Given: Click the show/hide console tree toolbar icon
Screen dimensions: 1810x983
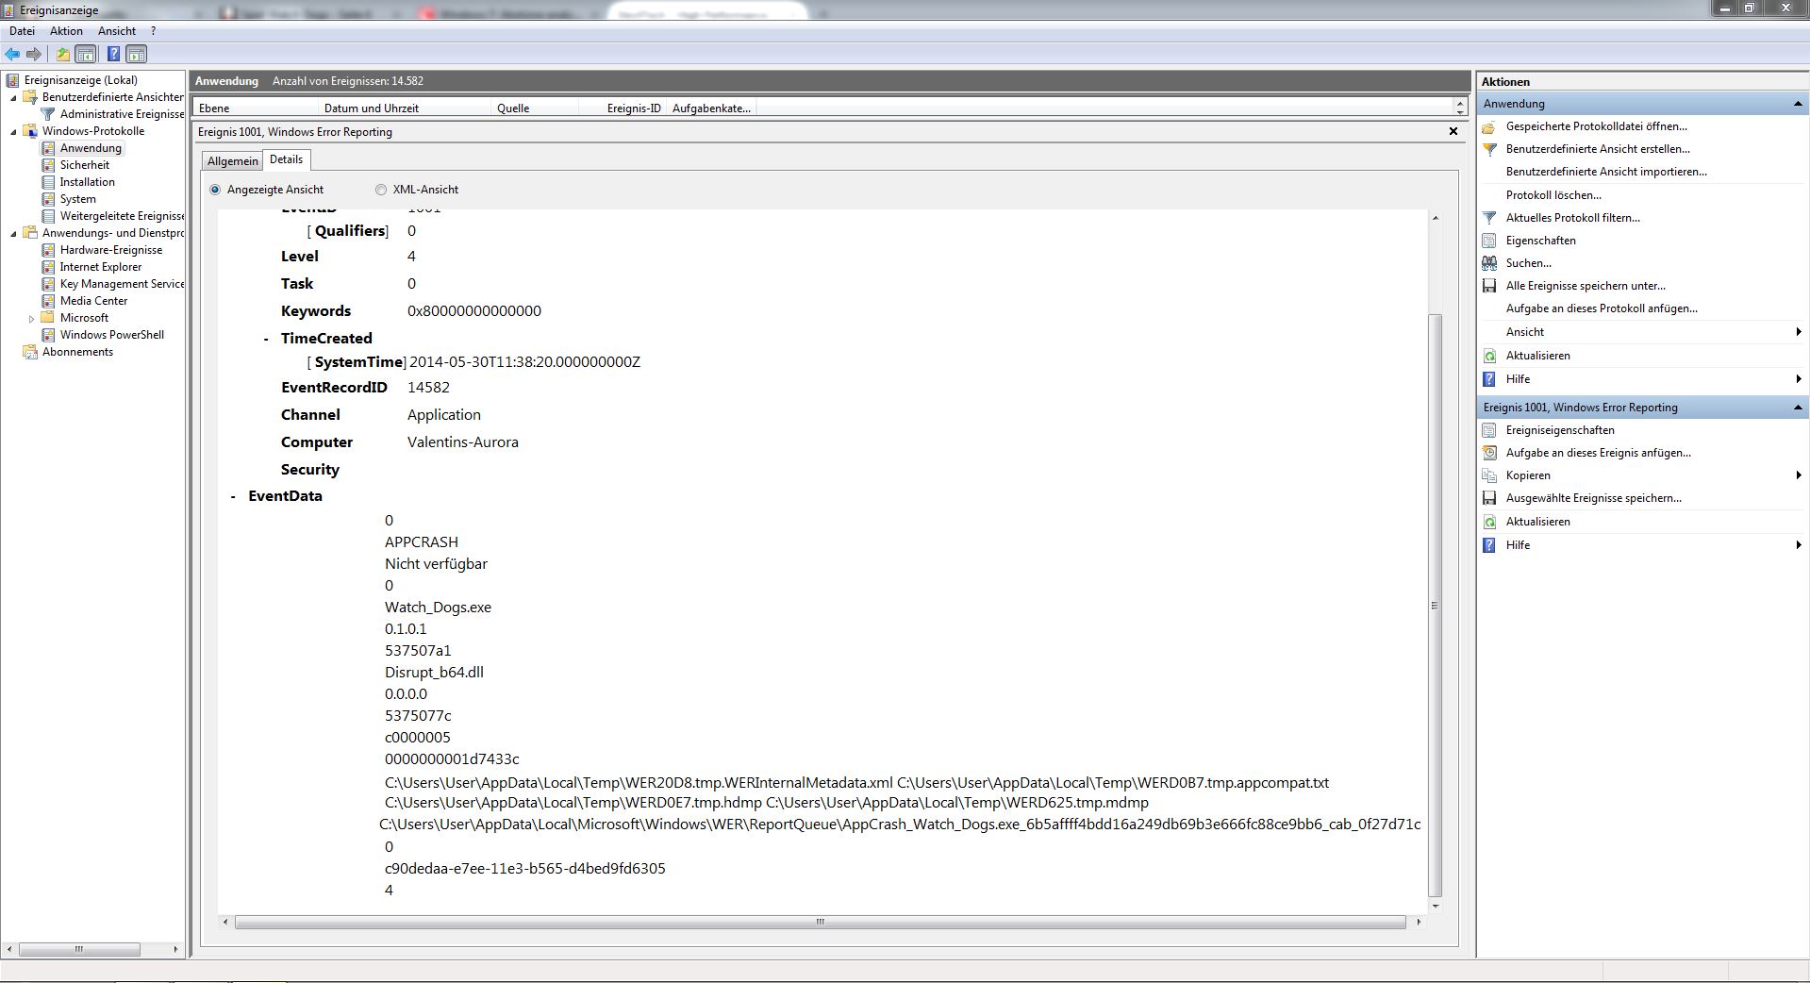Looking at the screenshot, I should click(x=86, y=55).
